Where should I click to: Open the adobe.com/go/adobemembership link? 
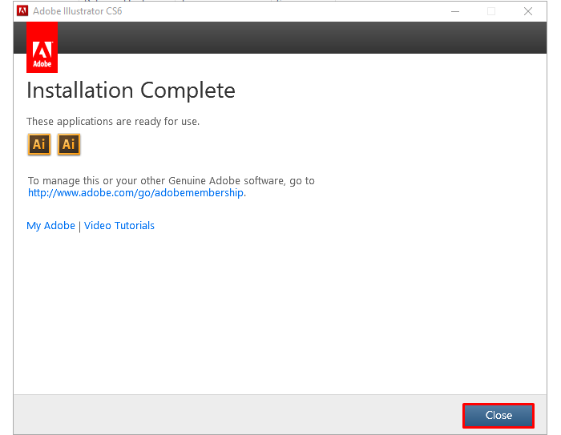click(135, 193)
